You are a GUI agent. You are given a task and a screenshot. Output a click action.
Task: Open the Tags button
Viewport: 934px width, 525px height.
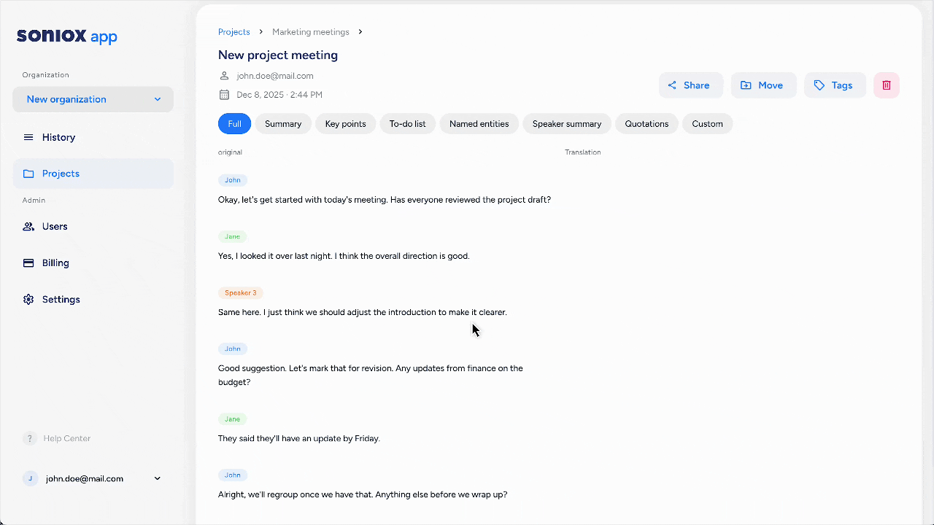click(834, 85)
